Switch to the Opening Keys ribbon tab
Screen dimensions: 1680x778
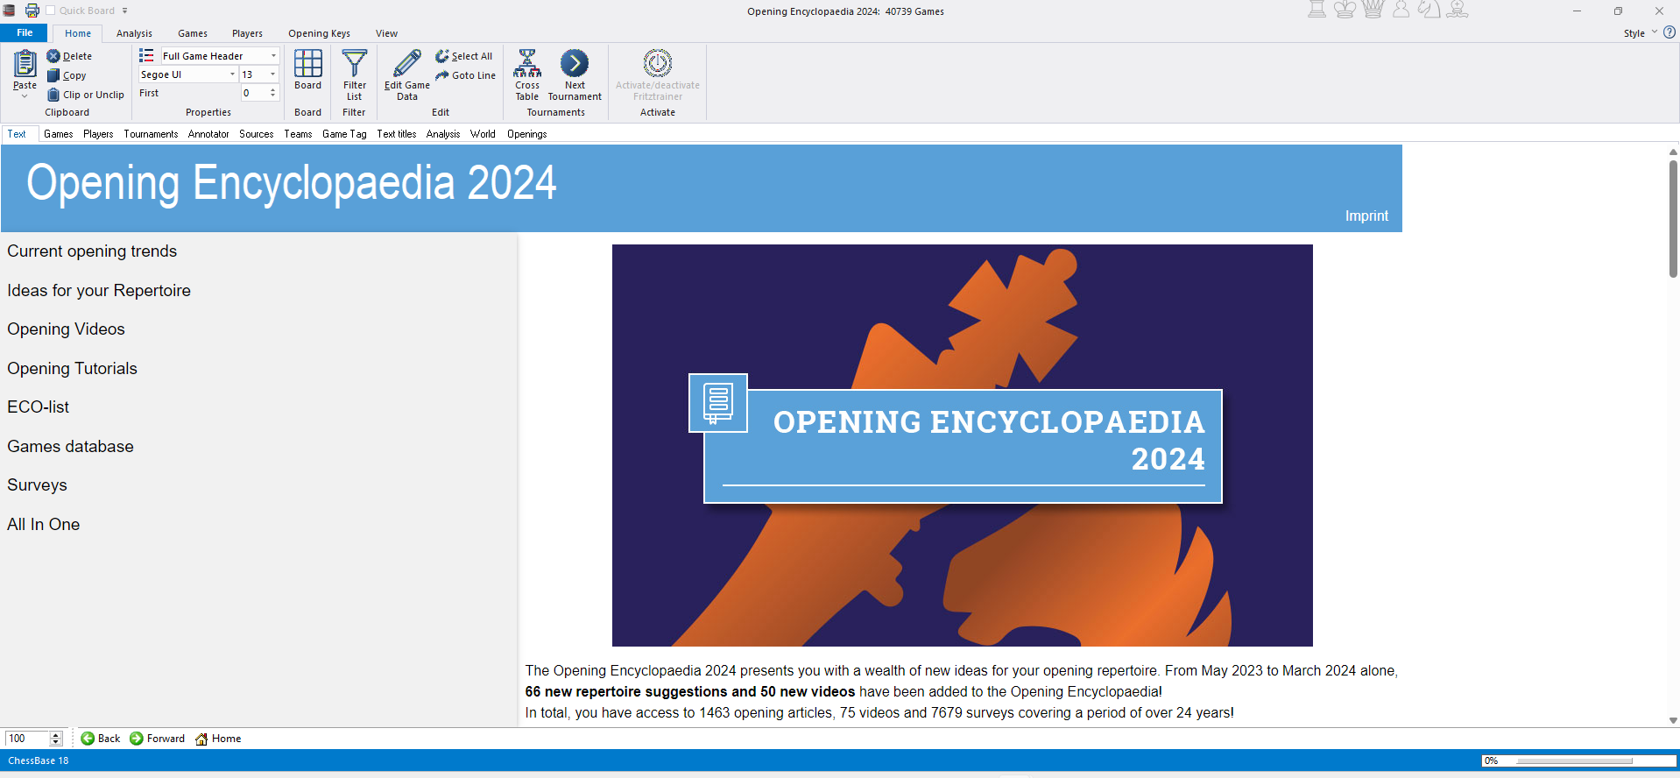pyautogui.click(x=319, y=33)
